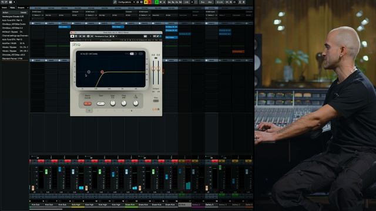376x211 pixels.
Task: Click the A->B copy button in Waves bar
Action: point(136,40)
